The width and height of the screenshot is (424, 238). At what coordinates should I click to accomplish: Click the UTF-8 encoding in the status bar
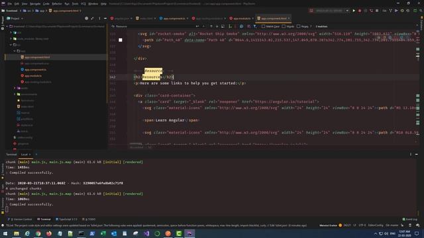pyautogui.click(x=362, y=225)
